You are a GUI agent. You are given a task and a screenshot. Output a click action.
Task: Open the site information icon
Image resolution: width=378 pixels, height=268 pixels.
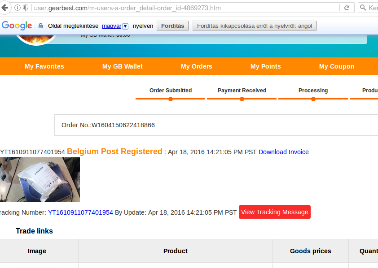tap(18, 8)
